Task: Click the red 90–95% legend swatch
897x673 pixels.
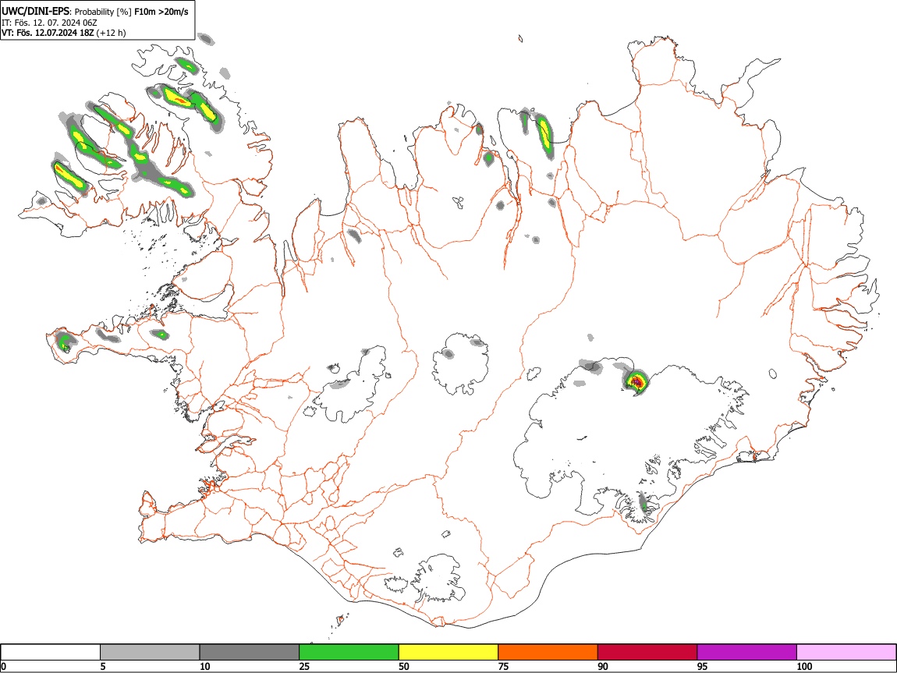Action: click(x=647, y=653)
